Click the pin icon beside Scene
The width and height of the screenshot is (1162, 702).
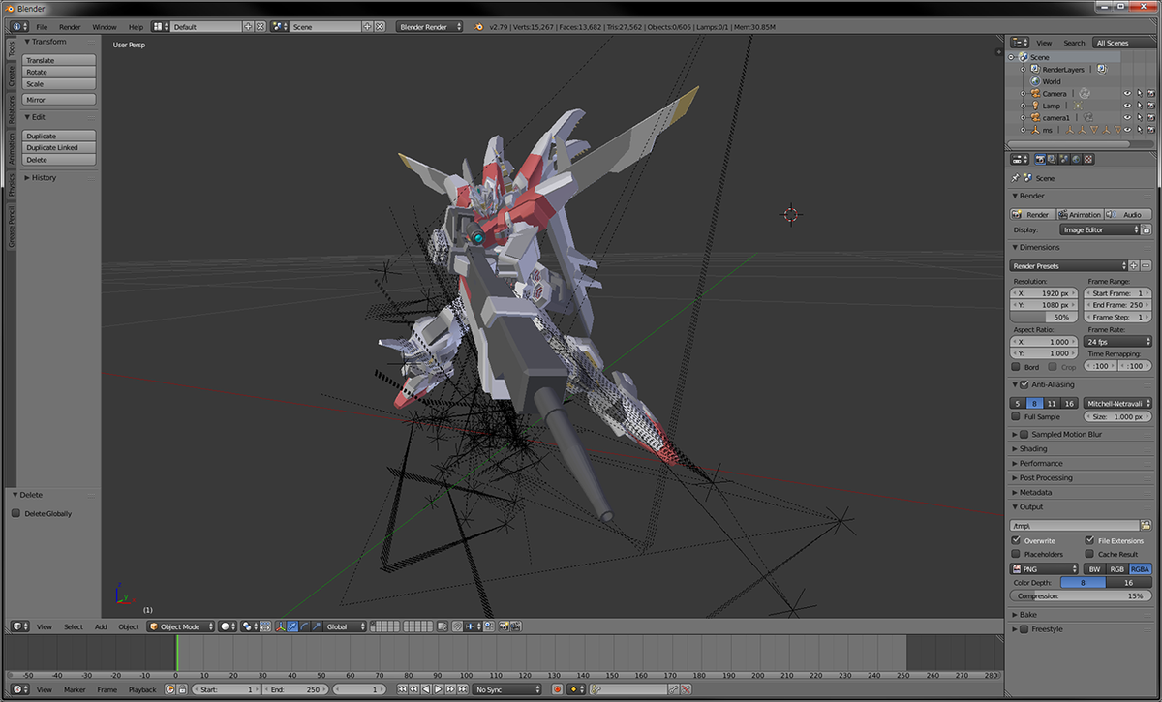point(1015,178)
